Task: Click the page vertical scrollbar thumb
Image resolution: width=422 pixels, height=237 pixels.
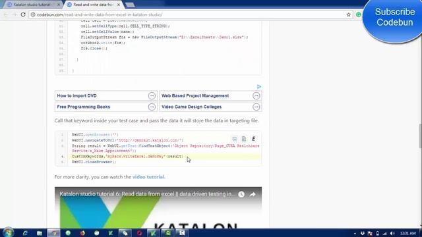Action: (420, 136)
